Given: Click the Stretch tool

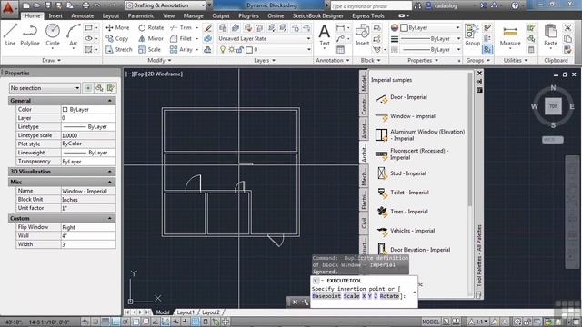Looking at the screenshot, I should pyautogui.click(x=119, y=49).
